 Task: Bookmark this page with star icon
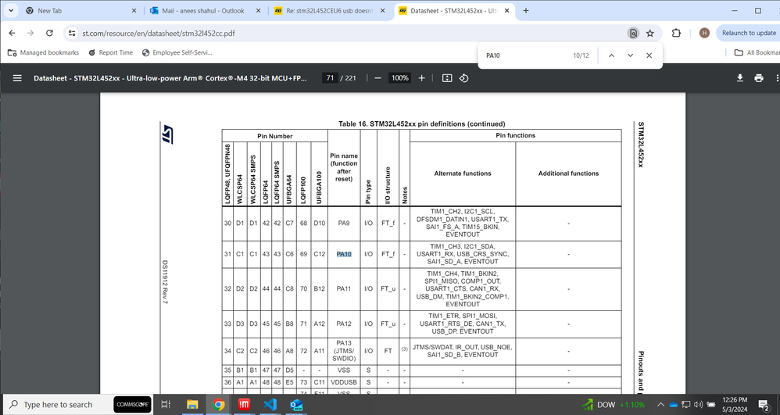pos(649,34)
